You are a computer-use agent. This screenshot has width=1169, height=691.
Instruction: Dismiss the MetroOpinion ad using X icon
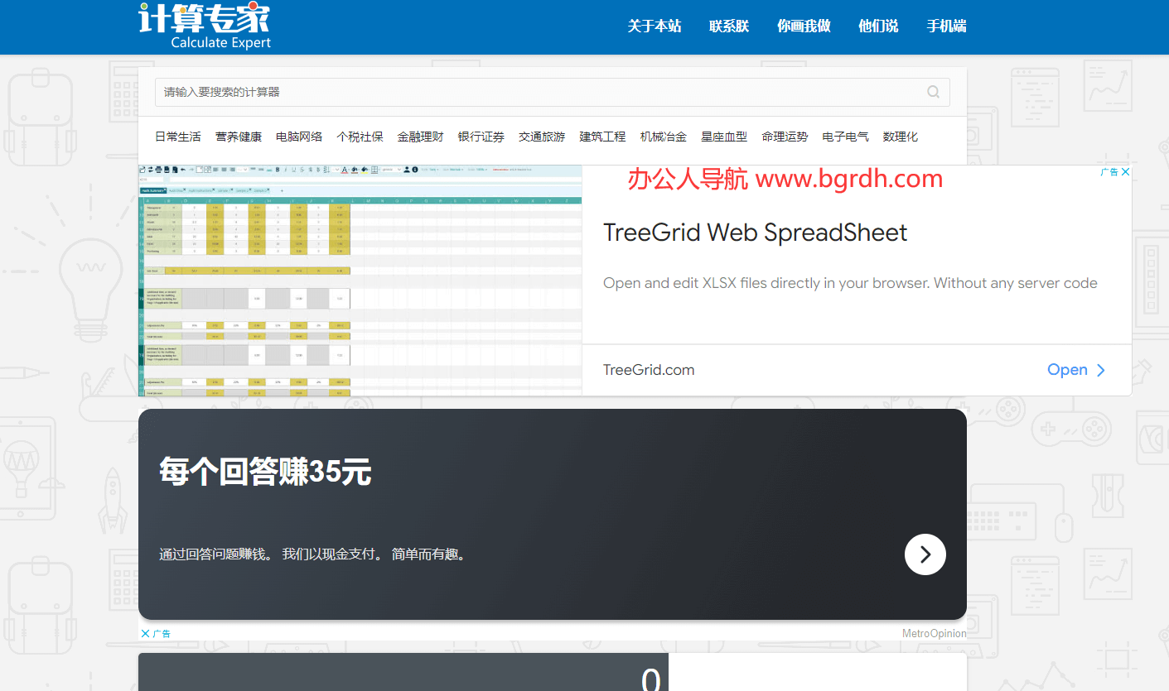146,634
